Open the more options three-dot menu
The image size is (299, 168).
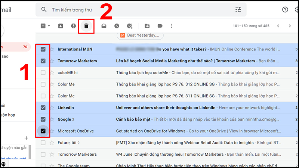click(172, 26)
